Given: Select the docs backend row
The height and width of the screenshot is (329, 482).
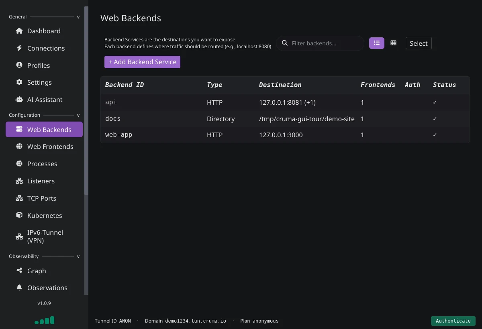Looking at the screenshot, I should 285,119.
